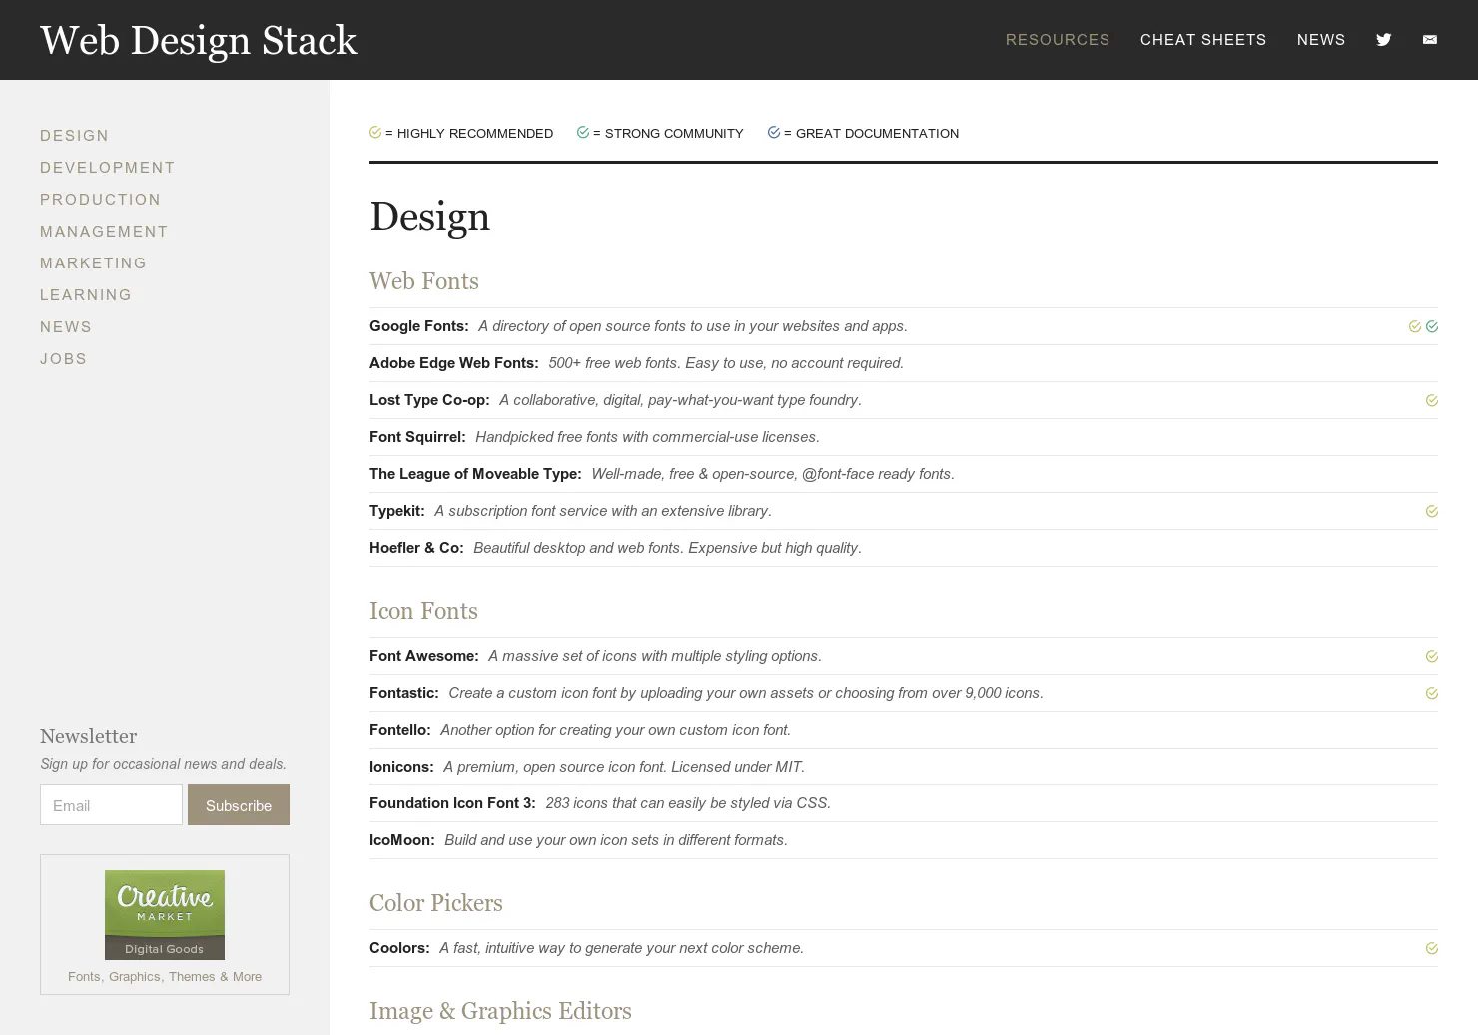
Task: Click the Fontastic row check badge
Action: coord(1432,693)
